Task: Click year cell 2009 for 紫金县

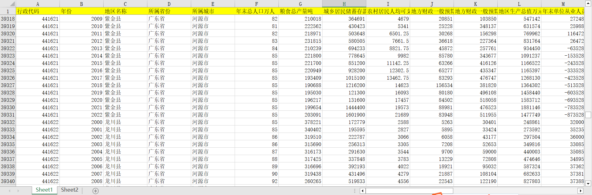Action: (x=81, y=19)
